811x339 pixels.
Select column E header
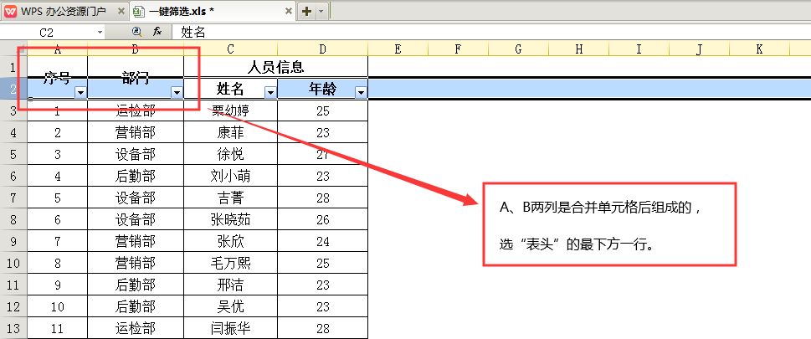[398, 49]
